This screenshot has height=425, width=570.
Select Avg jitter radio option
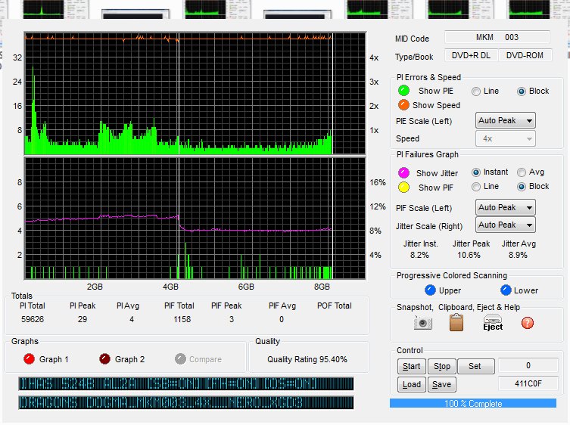coord(522,172)
